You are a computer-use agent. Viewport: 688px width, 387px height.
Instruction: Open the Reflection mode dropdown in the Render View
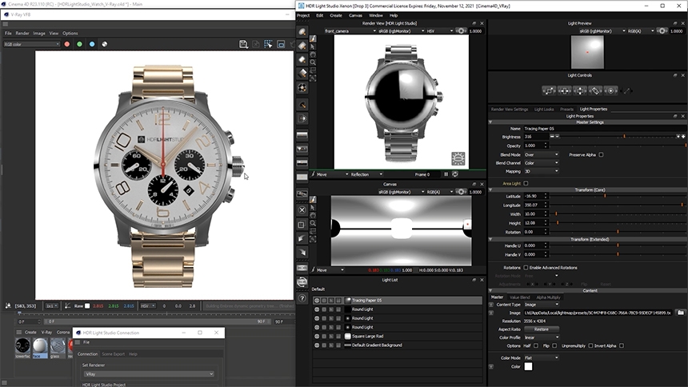pyautogui.click(x=366, y=174)
